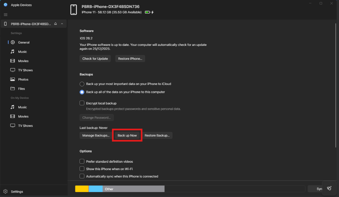Tick Prefer standard definition videos
The height and width of the screenshot is (197, 339).
coord(82,162)
